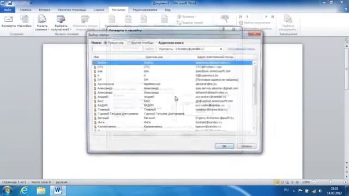Screen dimensions: 349x196
Task: Switch to the Вставка tab
Action: [x=45, y=10]
